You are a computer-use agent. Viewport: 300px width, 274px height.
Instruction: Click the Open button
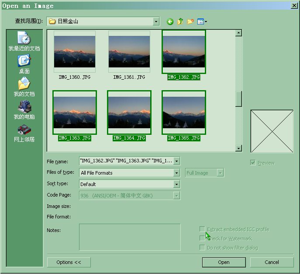click(x=224, y=262)
